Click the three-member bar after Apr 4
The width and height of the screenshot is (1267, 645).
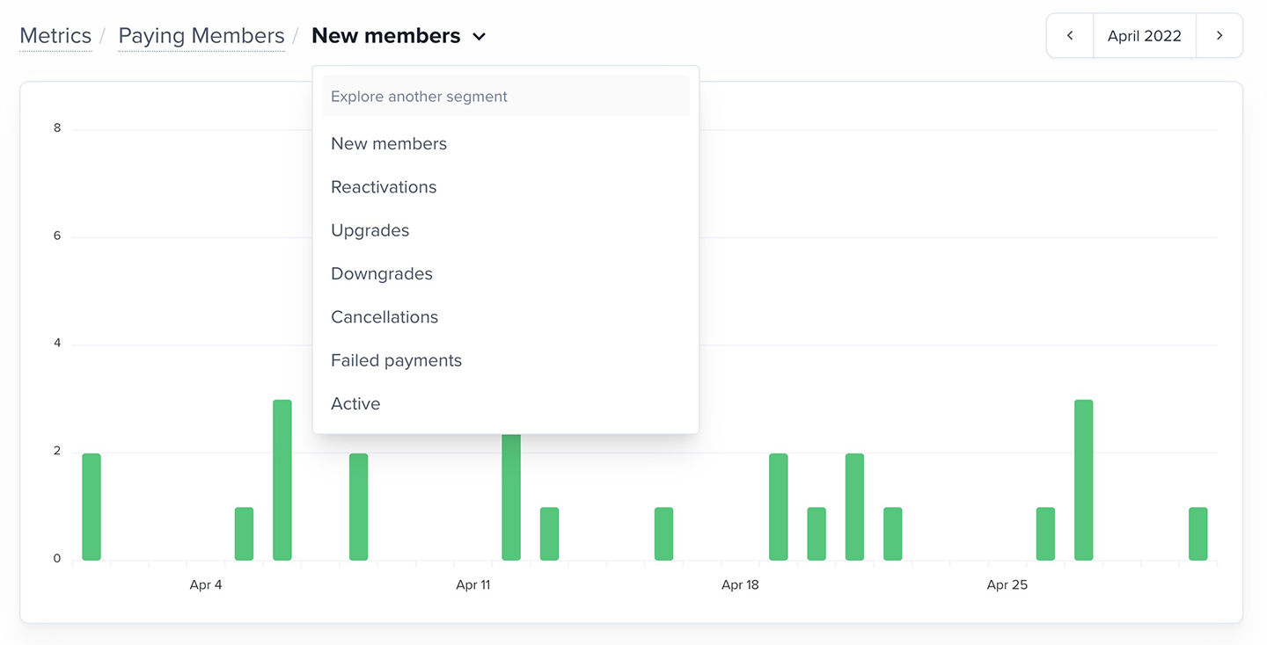click(282, 480)
